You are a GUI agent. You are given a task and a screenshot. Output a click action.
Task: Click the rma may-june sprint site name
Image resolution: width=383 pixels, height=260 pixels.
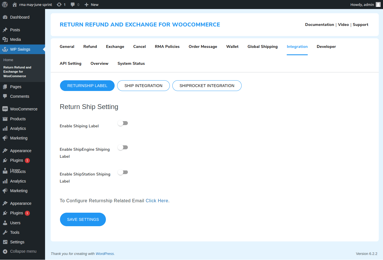[x=35, y=5]
